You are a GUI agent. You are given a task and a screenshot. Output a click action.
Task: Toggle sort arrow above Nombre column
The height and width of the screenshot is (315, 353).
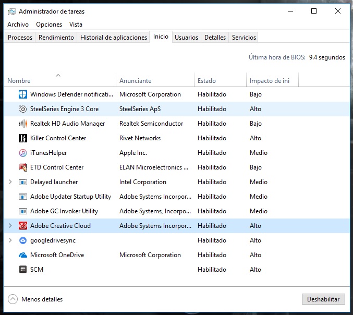[x=58, y=75]
